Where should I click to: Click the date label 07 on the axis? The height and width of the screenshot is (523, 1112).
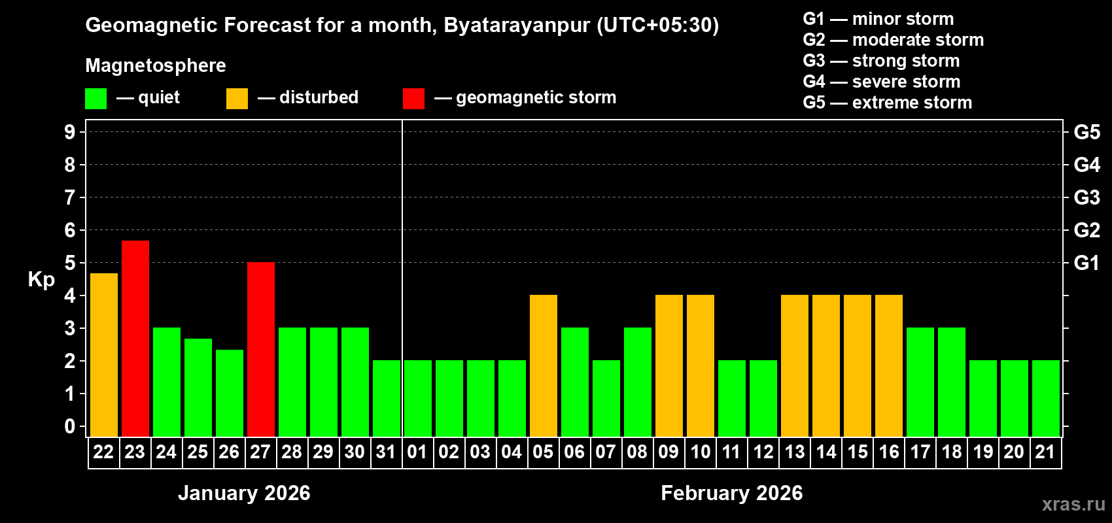[606, 452]
